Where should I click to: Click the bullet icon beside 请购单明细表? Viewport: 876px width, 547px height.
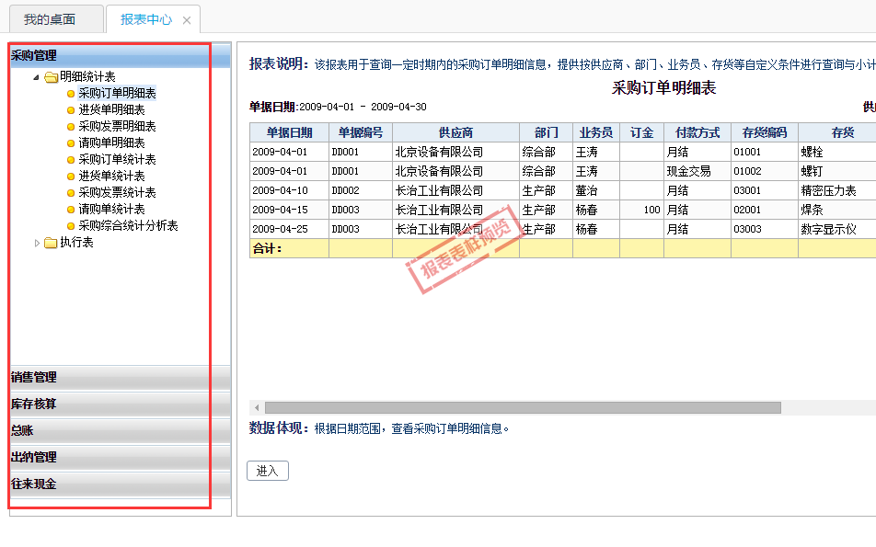[70, 143]
